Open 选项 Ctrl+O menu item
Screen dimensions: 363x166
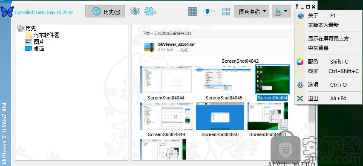pyautogui.click(x=328, y=85)
